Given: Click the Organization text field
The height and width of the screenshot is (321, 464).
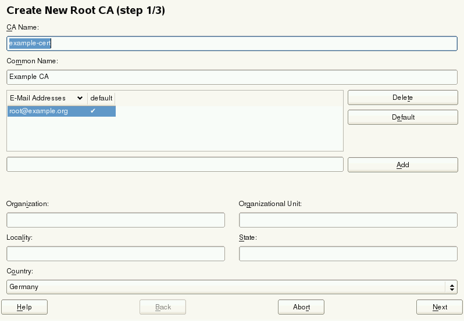Looking at the screenshot, I should pyautogui.click(x=115, y=220).
